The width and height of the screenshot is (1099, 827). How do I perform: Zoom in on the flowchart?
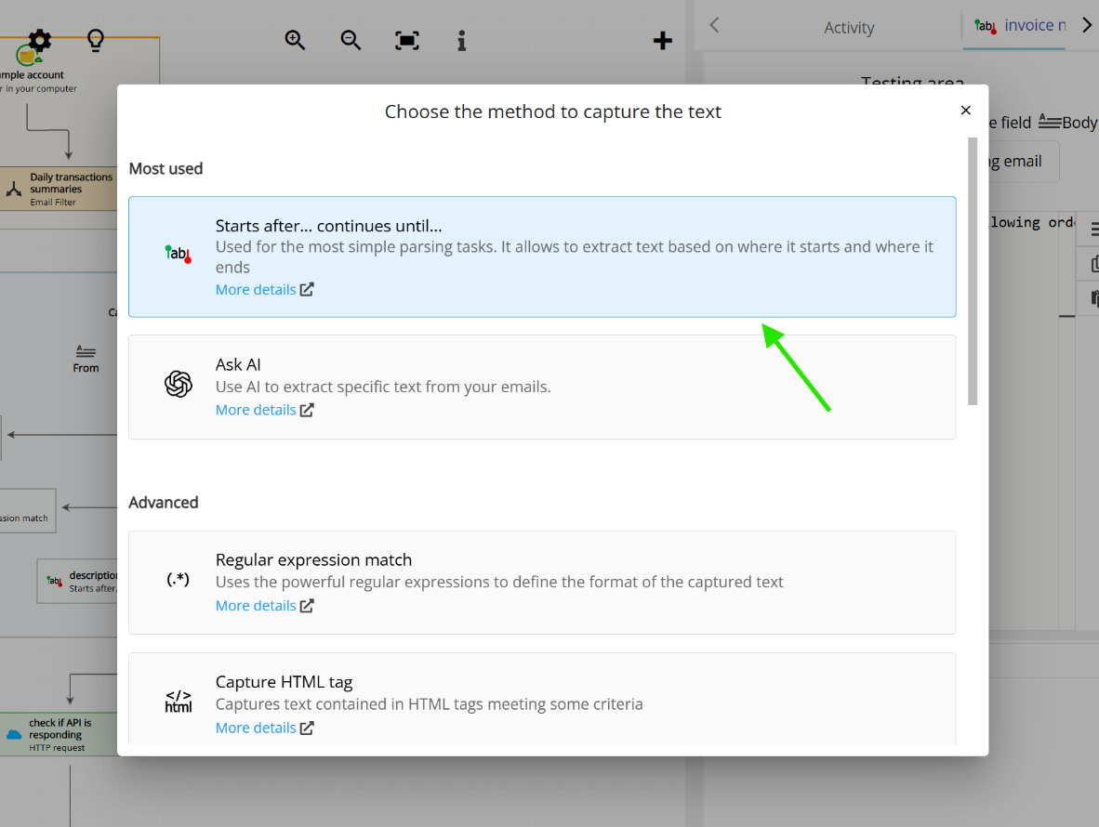pos(295,40)
